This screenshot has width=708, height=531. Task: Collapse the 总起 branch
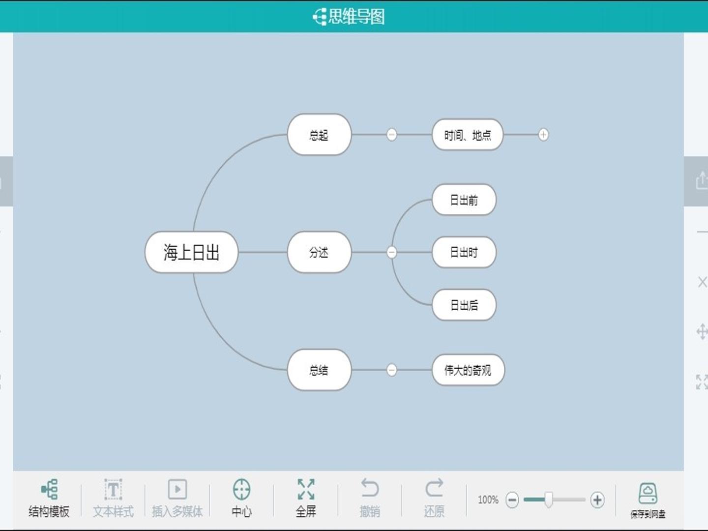pyautogui.click(x=391, y=134)
